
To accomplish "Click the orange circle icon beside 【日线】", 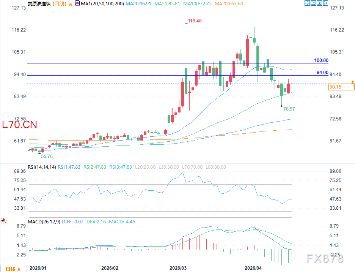I will pyautogui.click(x=70, y=3).
